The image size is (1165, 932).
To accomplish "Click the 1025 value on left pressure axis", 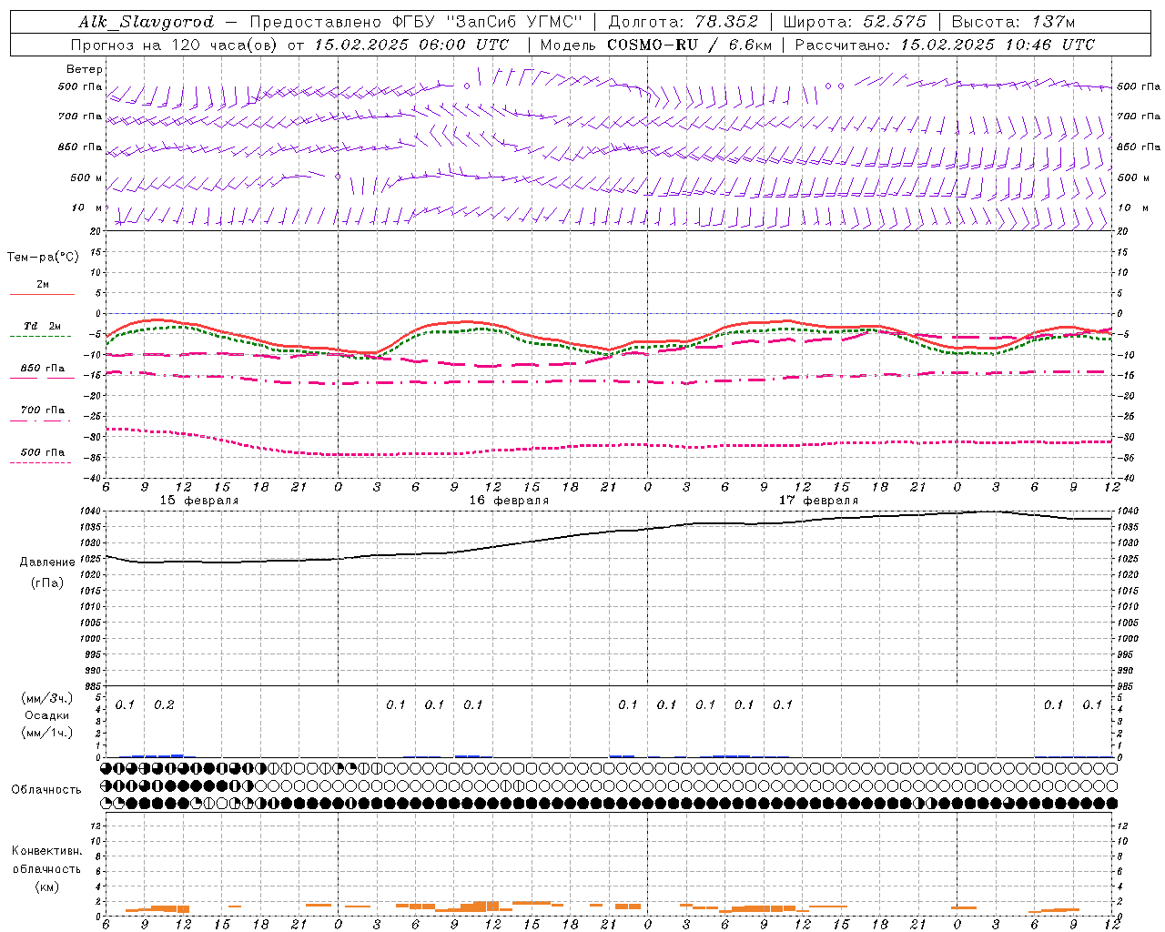I will tap(90, 559).
